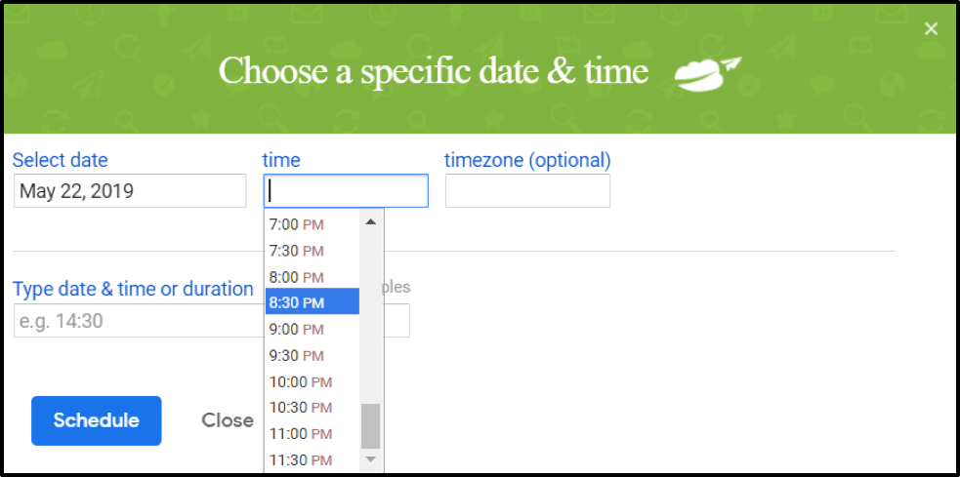Click the paper plane lips logo
Image resolution: width=960 pixels, height=477 pixels.
pos(708,75)
